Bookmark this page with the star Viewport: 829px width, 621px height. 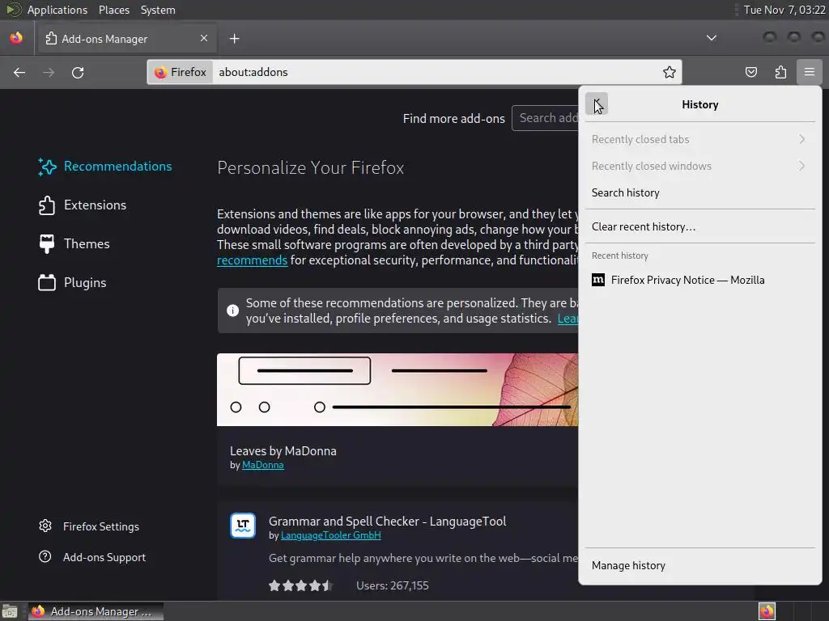(x=669, y=72)
